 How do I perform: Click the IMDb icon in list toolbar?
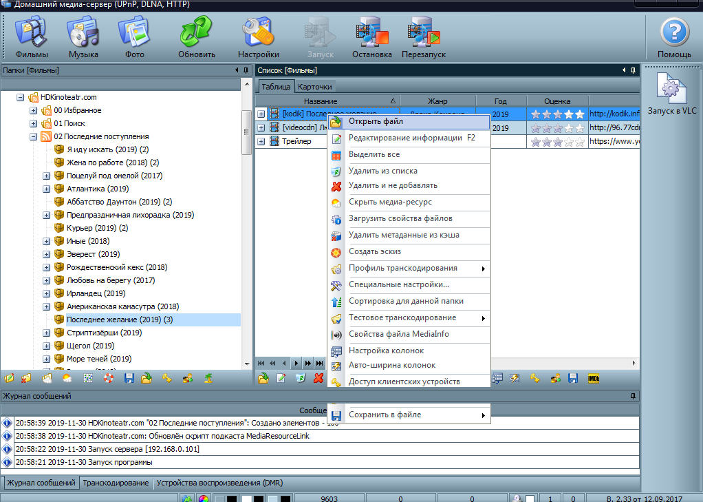(593, 378)
